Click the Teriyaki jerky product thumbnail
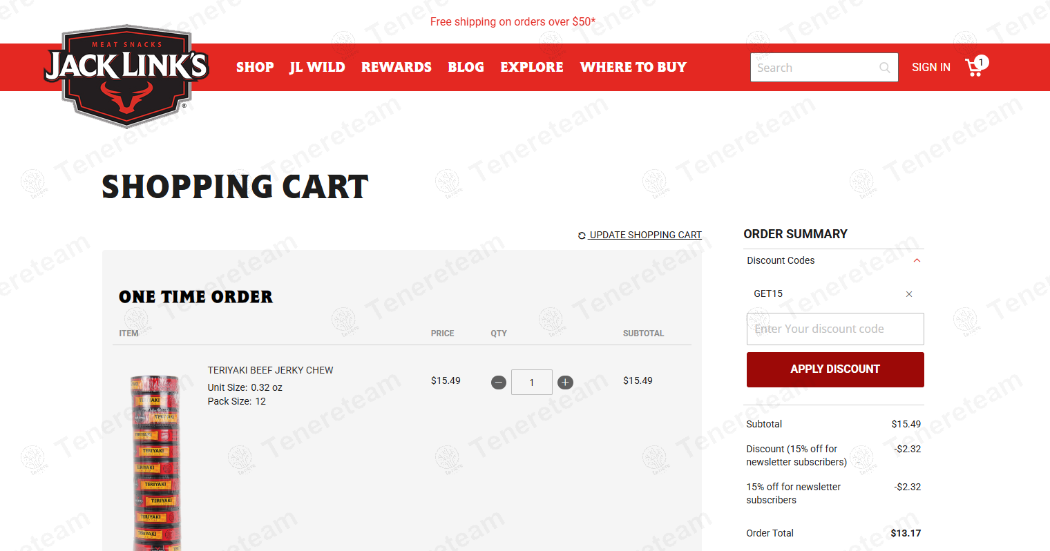 [156, 461]
